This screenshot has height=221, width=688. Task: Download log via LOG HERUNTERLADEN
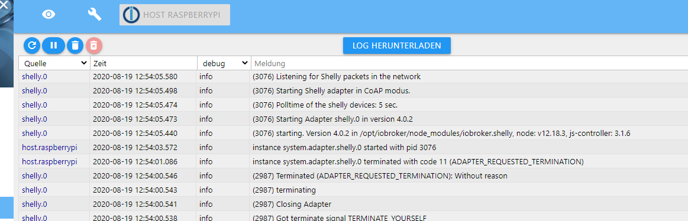coord(397,45)
